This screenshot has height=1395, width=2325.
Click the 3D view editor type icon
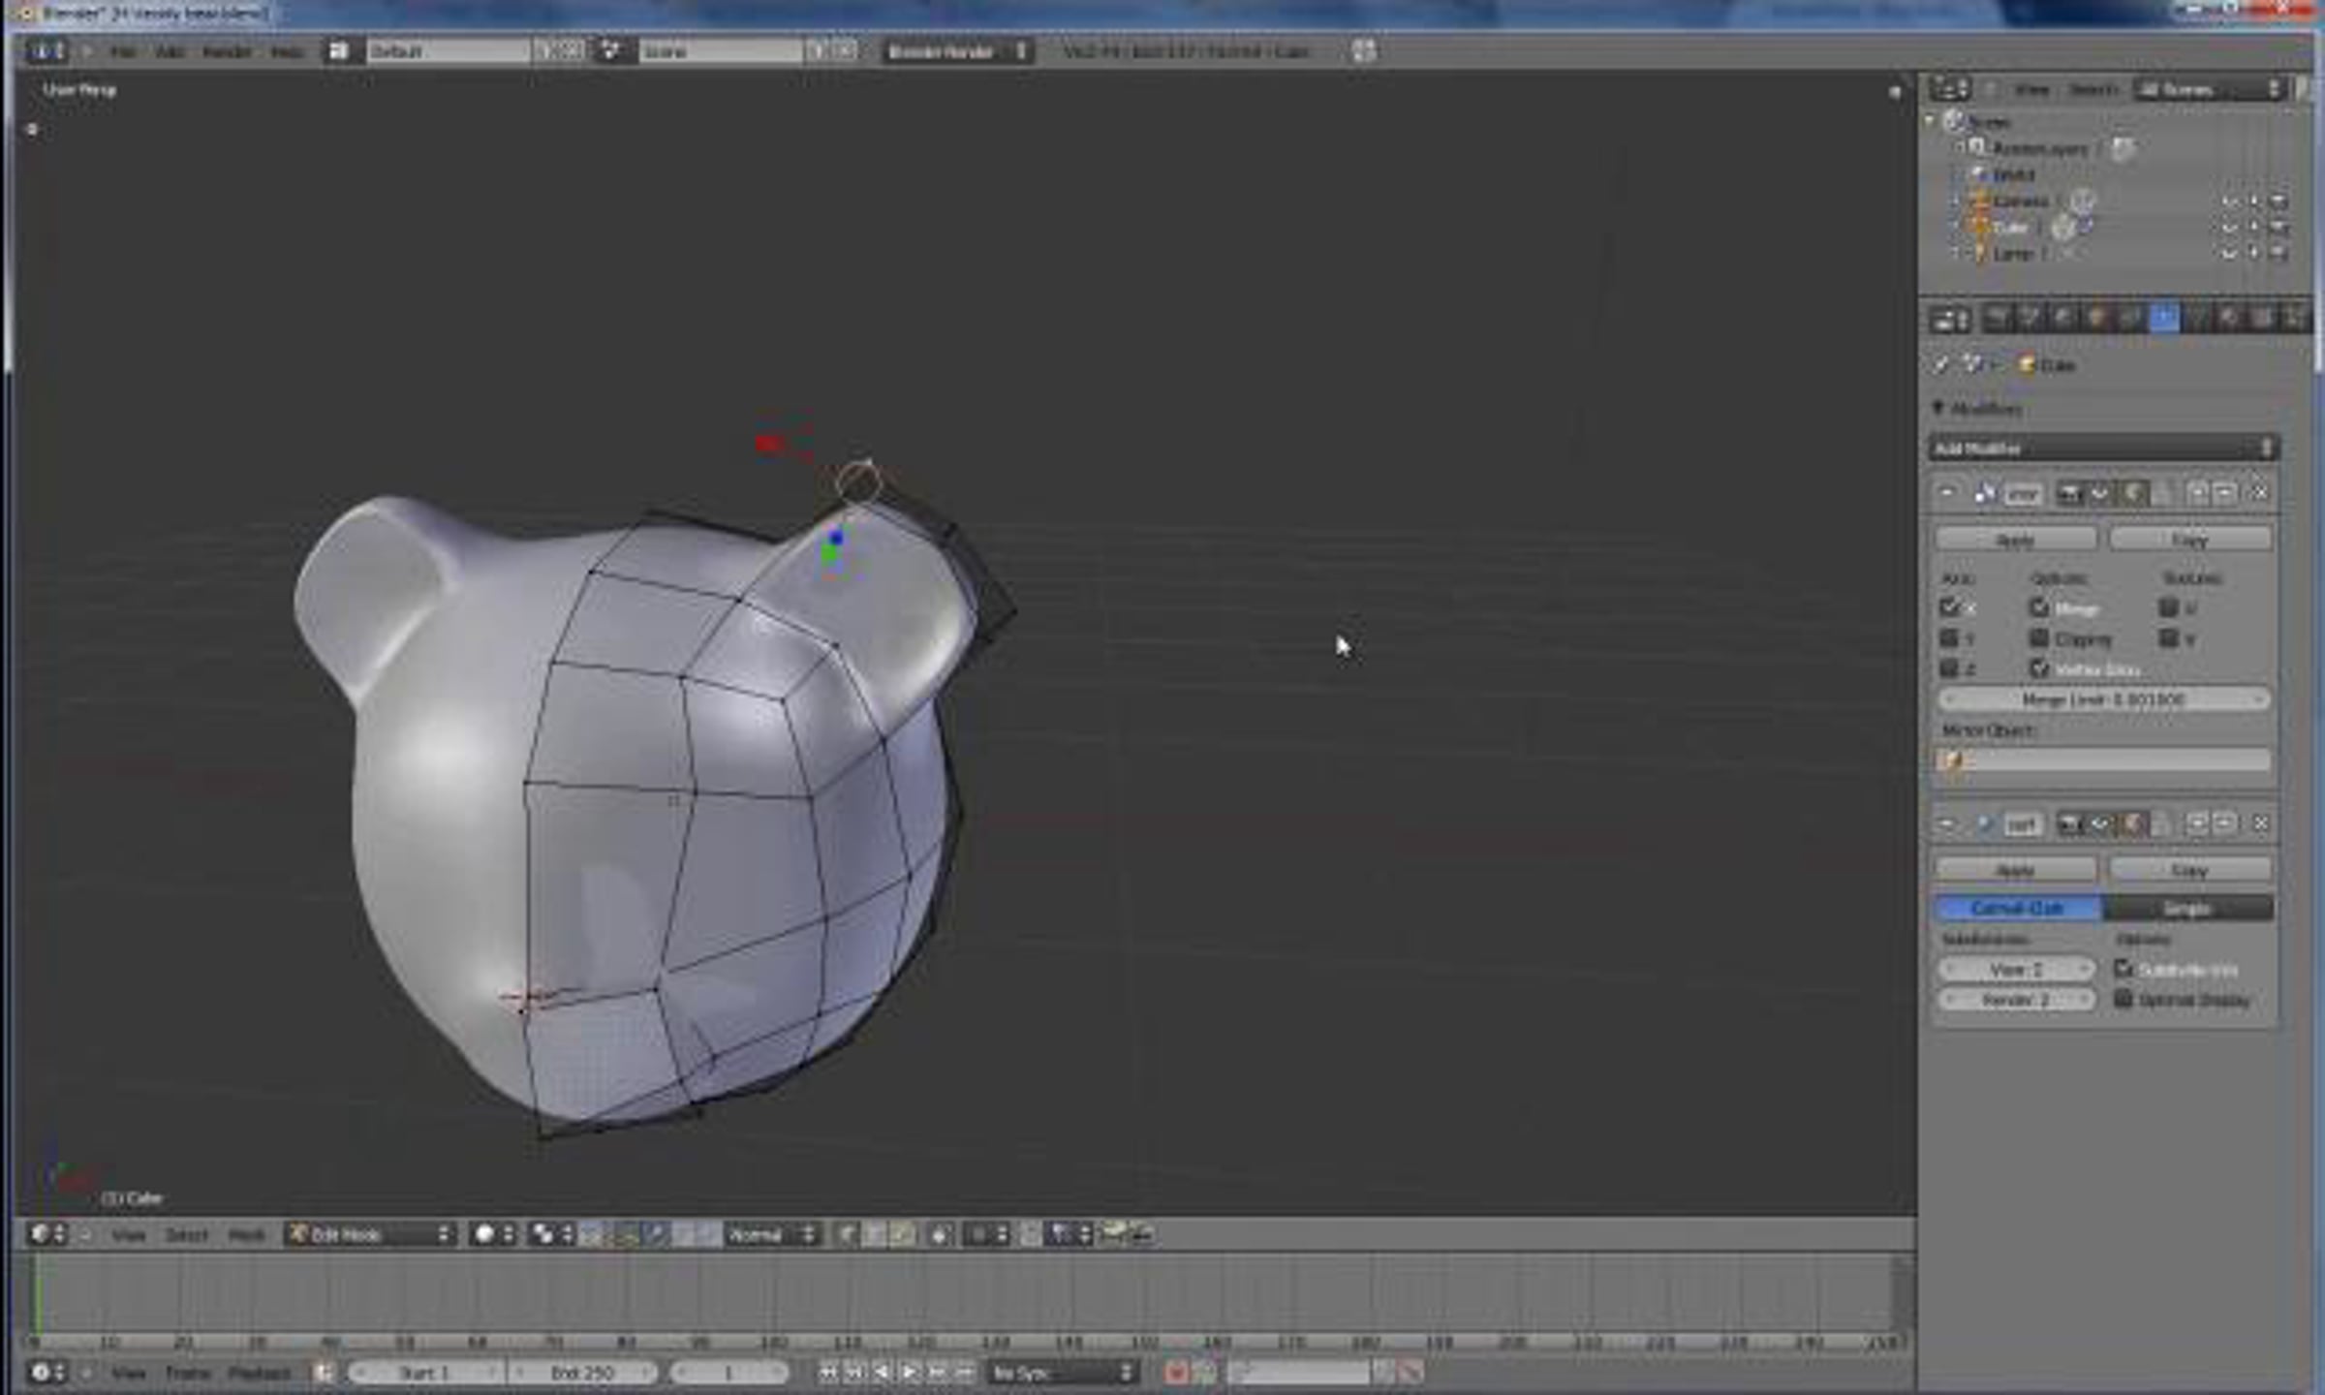click(39, 1234)
